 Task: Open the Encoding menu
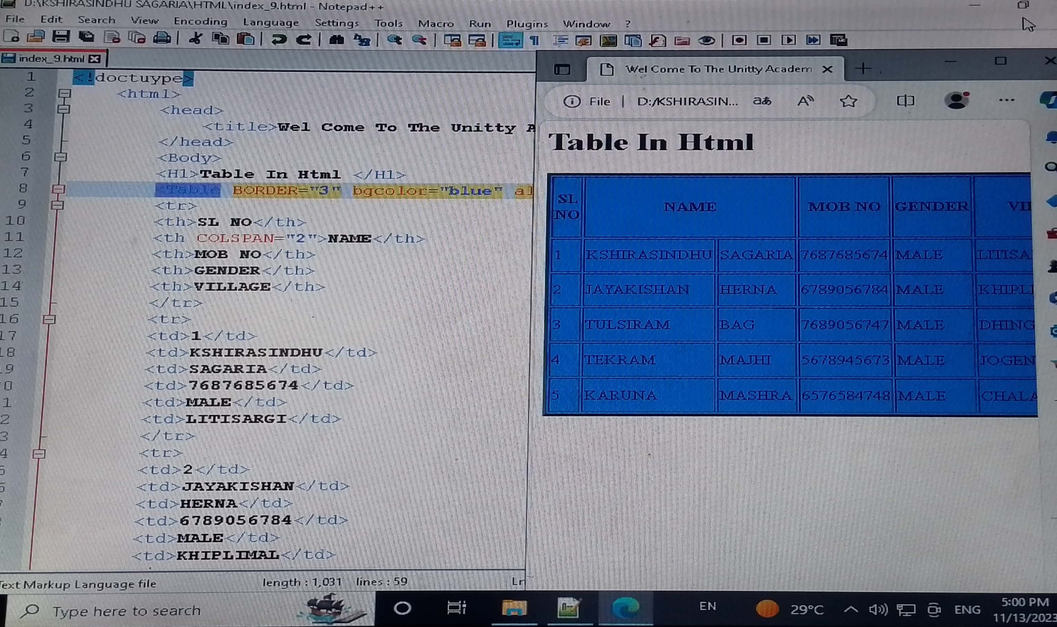200,21
